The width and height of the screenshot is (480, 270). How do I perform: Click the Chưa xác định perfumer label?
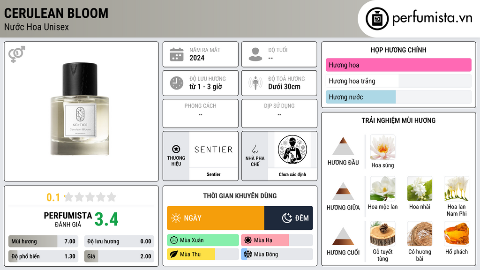[x=292, y=174]
